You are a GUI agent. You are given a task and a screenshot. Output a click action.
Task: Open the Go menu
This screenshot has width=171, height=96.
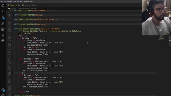pyautogui.click(x=18, y=2)
